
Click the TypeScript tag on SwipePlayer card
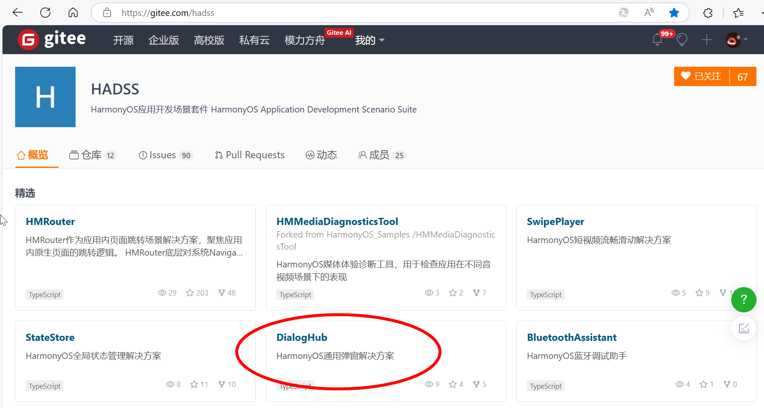(546, 295)
